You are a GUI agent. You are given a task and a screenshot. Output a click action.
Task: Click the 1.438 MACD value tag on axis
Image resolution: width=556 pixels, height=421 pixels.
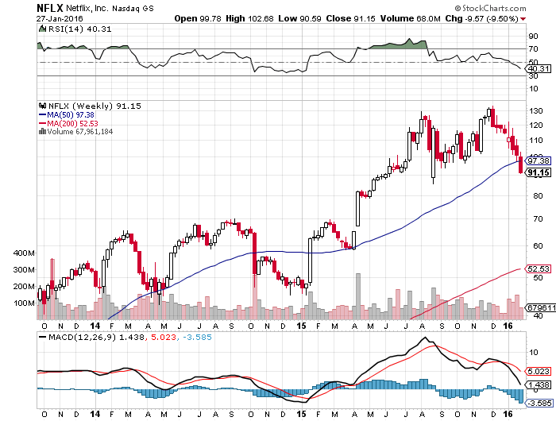539,384
